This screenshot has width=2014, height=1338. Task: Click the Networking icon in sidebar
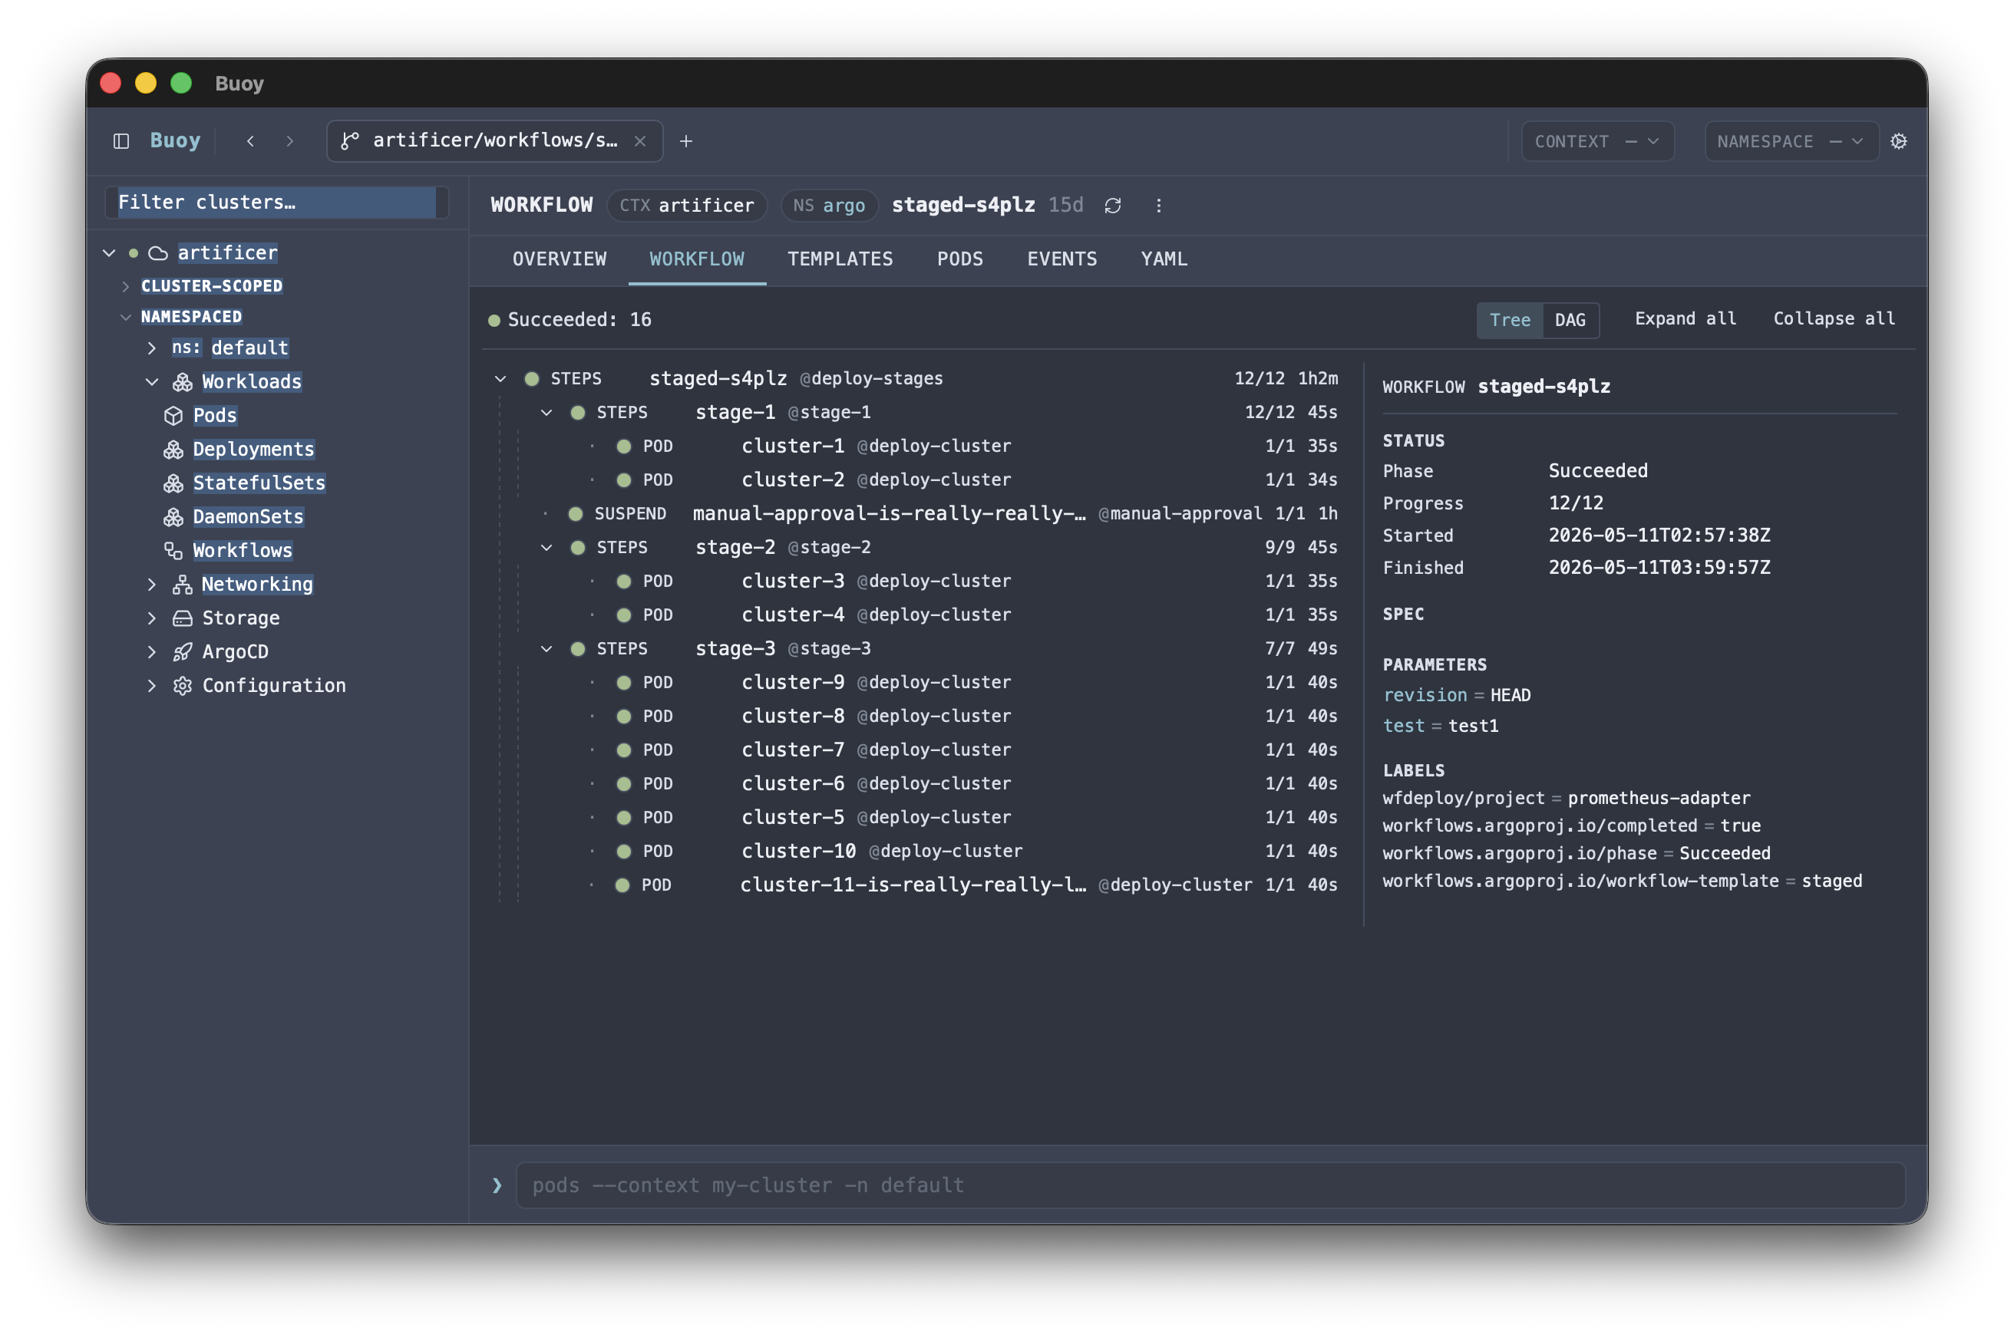[x=182, y=585]
